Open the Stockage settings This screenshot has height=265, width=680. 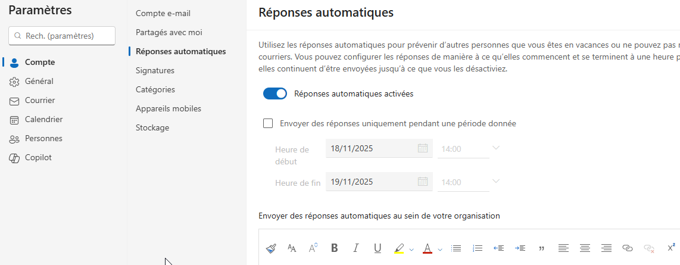[x=152, y=127]
